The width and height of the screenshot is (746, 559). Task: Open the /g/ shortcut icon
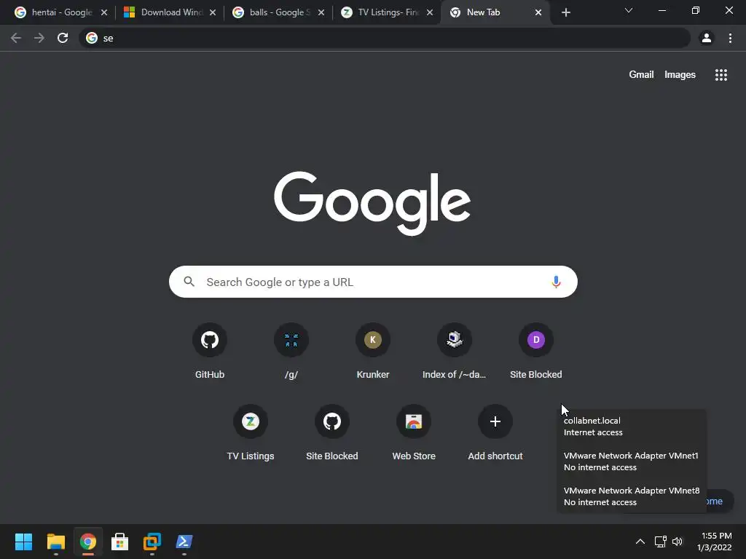tap(291, 340)
